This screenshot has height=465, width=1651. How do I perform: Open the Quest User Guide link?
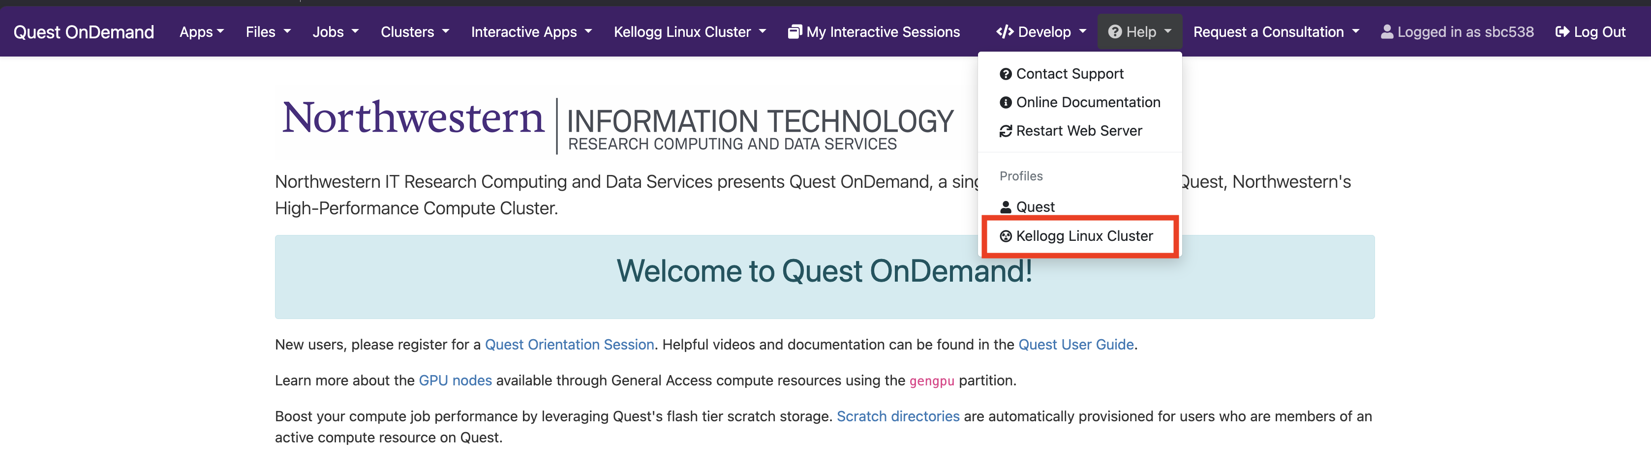pyautogui.click(x=1076, y=345)
